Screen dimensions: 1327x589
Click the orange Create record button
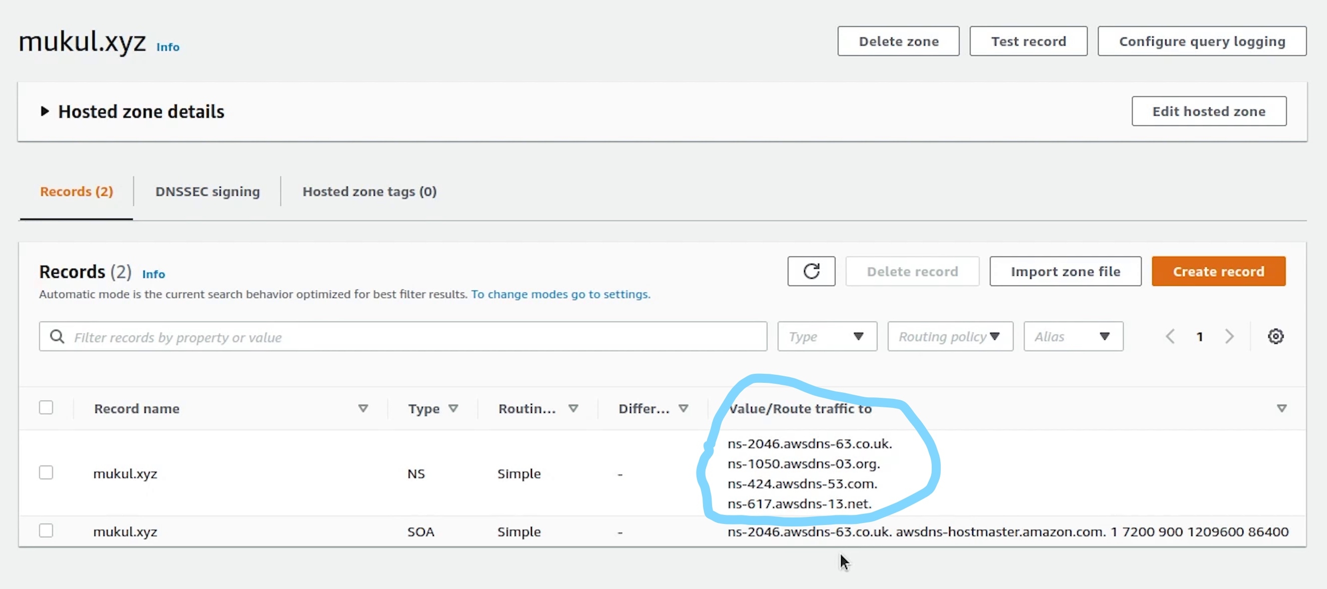(x=1218, y=271)
